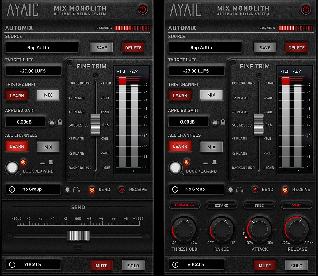Click the horizontal Send level slider handle
Viewport: 318px width, 276px height.
click(x=78, y=235)
